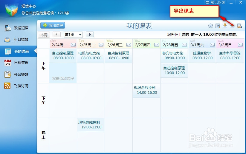This screenshot has width=246, height=154.
Task: Select 我的课表 in the sidebar
Action: tap(19, 51)
